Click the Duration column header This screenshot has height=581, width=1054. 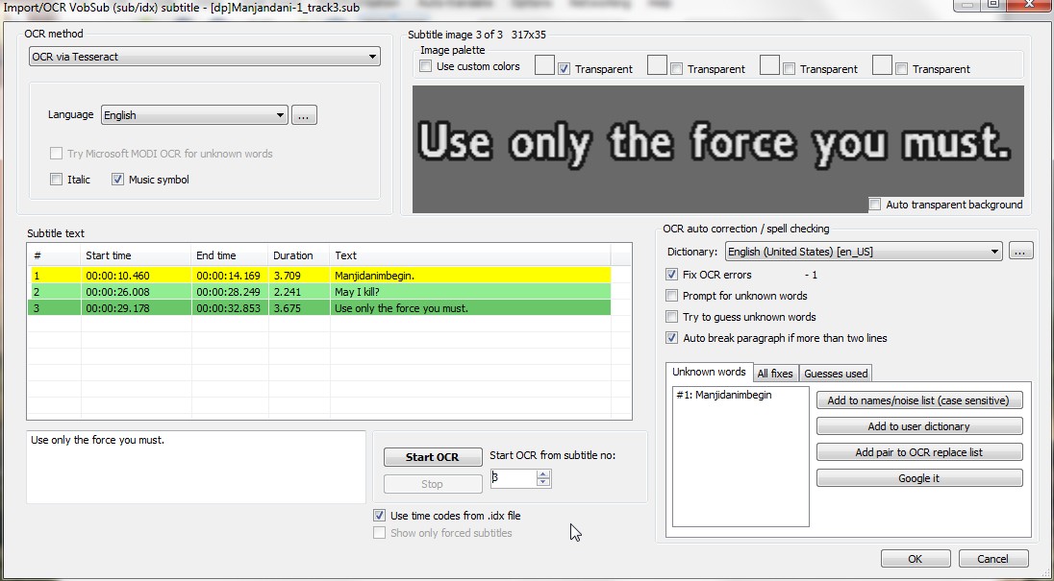[x=298, y=255]
